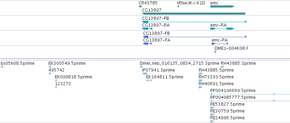290x123 pixels.
Task: Select the RH40691.5prime EST block
Action: [200, 87]
